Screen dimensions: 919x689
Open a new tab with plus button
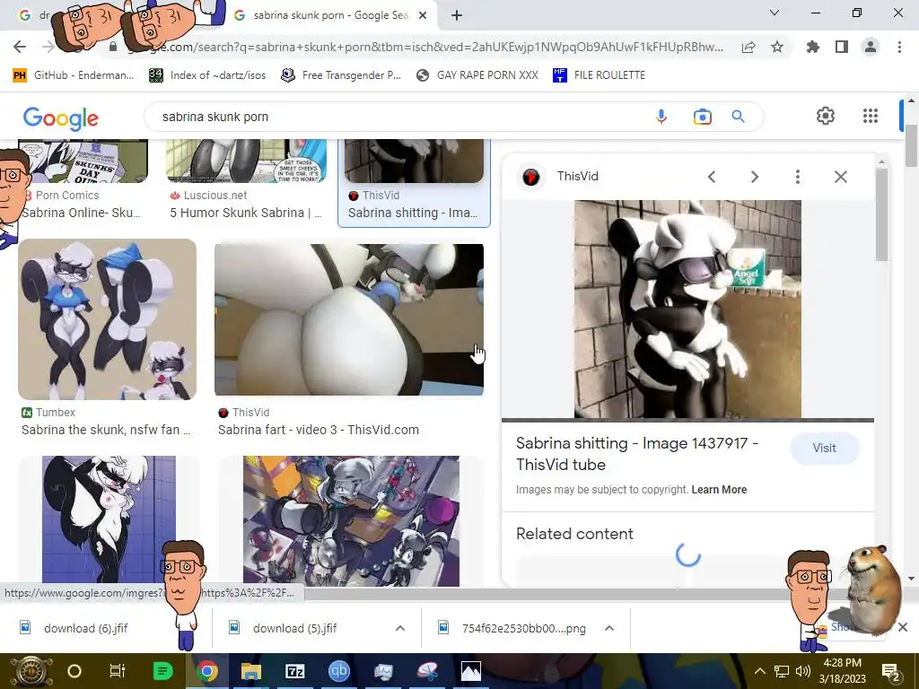coord(457,15)
